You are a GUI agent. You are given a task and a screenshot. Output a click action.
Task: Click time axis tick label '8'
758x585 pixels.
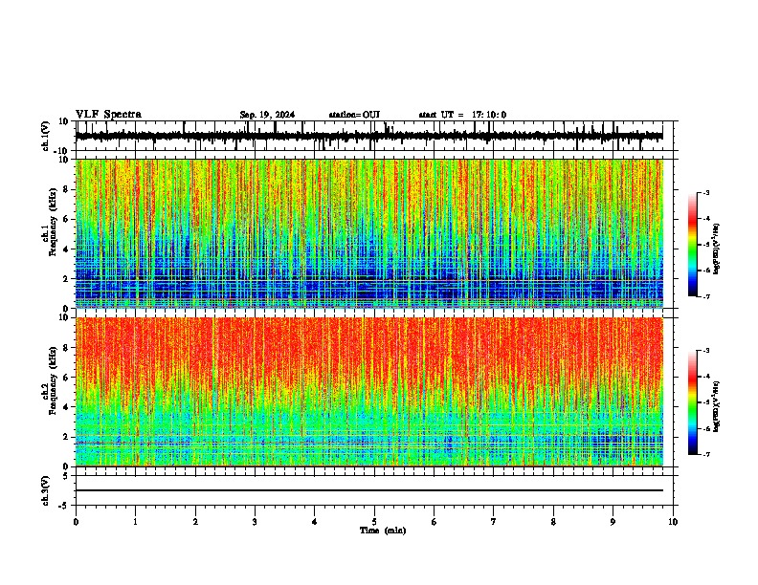click(x=553, y=522)
